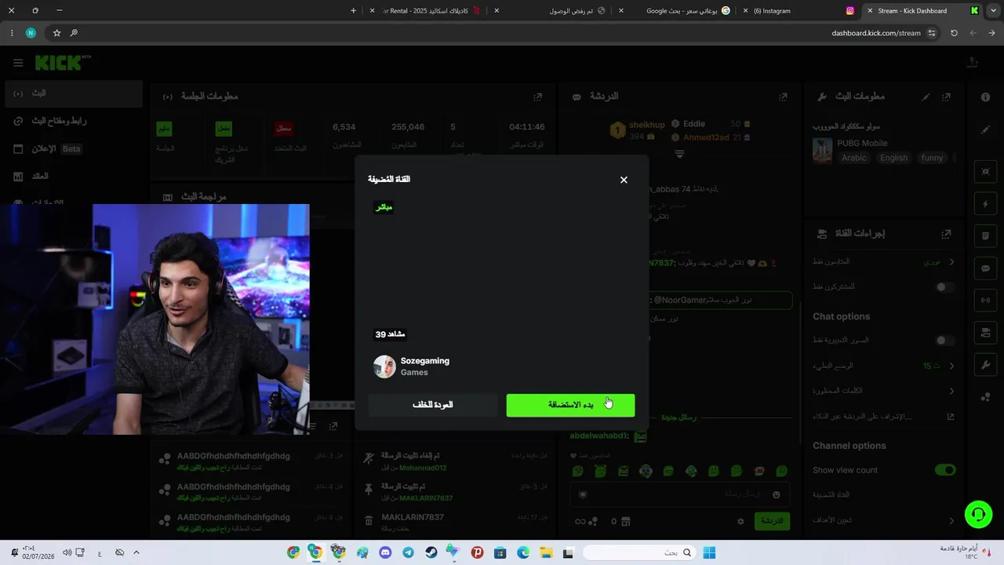Toggle Show view count switch
The width and height of the screenshot is (1004, 565).
(x=945, y=470)
